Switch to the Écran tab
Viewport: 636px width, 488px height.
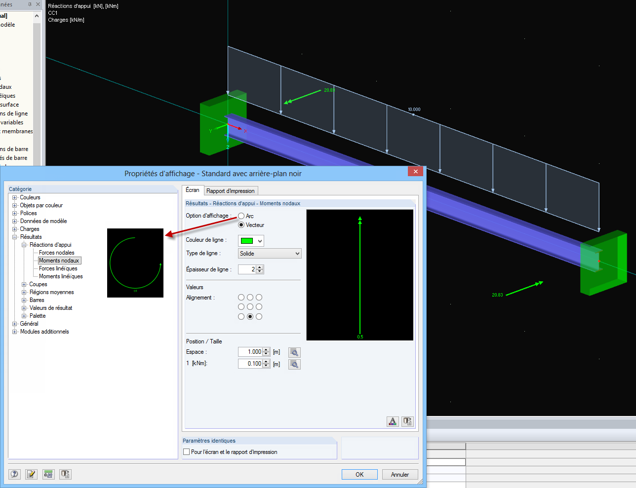(x=193, y=190)
